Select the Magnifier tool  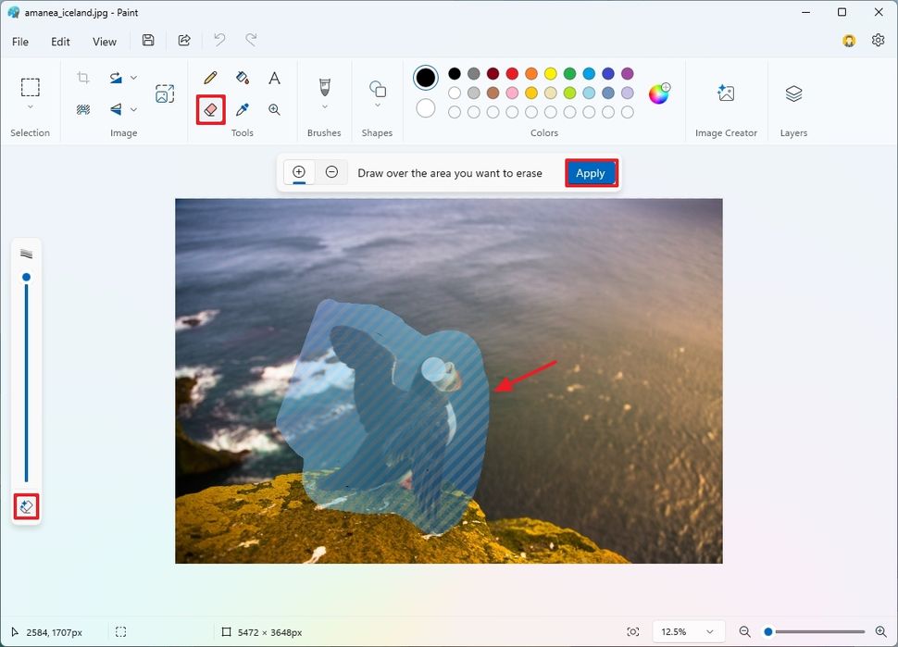(274, 109)
